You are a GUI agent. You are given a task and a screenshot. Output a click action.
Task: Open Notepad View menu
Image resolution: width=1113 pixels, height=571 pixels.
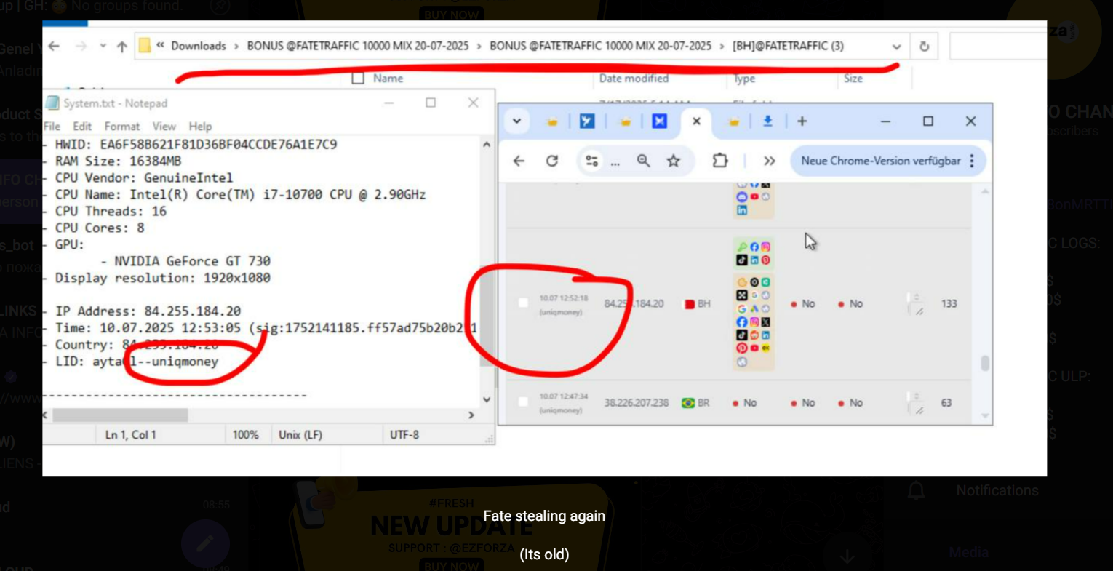click(x=164, y=126)
